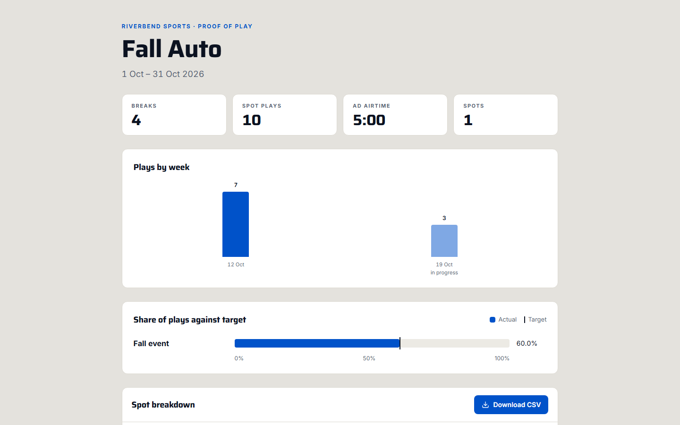Click the Plays by week heading
Image resolution: width=680 pixels, height=425 pixels.
pyautogui.click(x=161, y=167)
